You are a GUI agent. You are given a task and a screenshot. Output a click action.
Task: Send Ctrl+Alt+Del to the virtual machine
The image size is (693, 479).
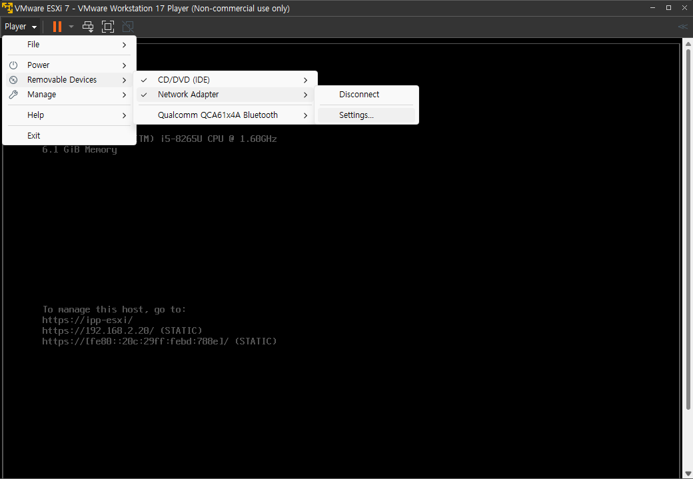click(x=88, y=27)
